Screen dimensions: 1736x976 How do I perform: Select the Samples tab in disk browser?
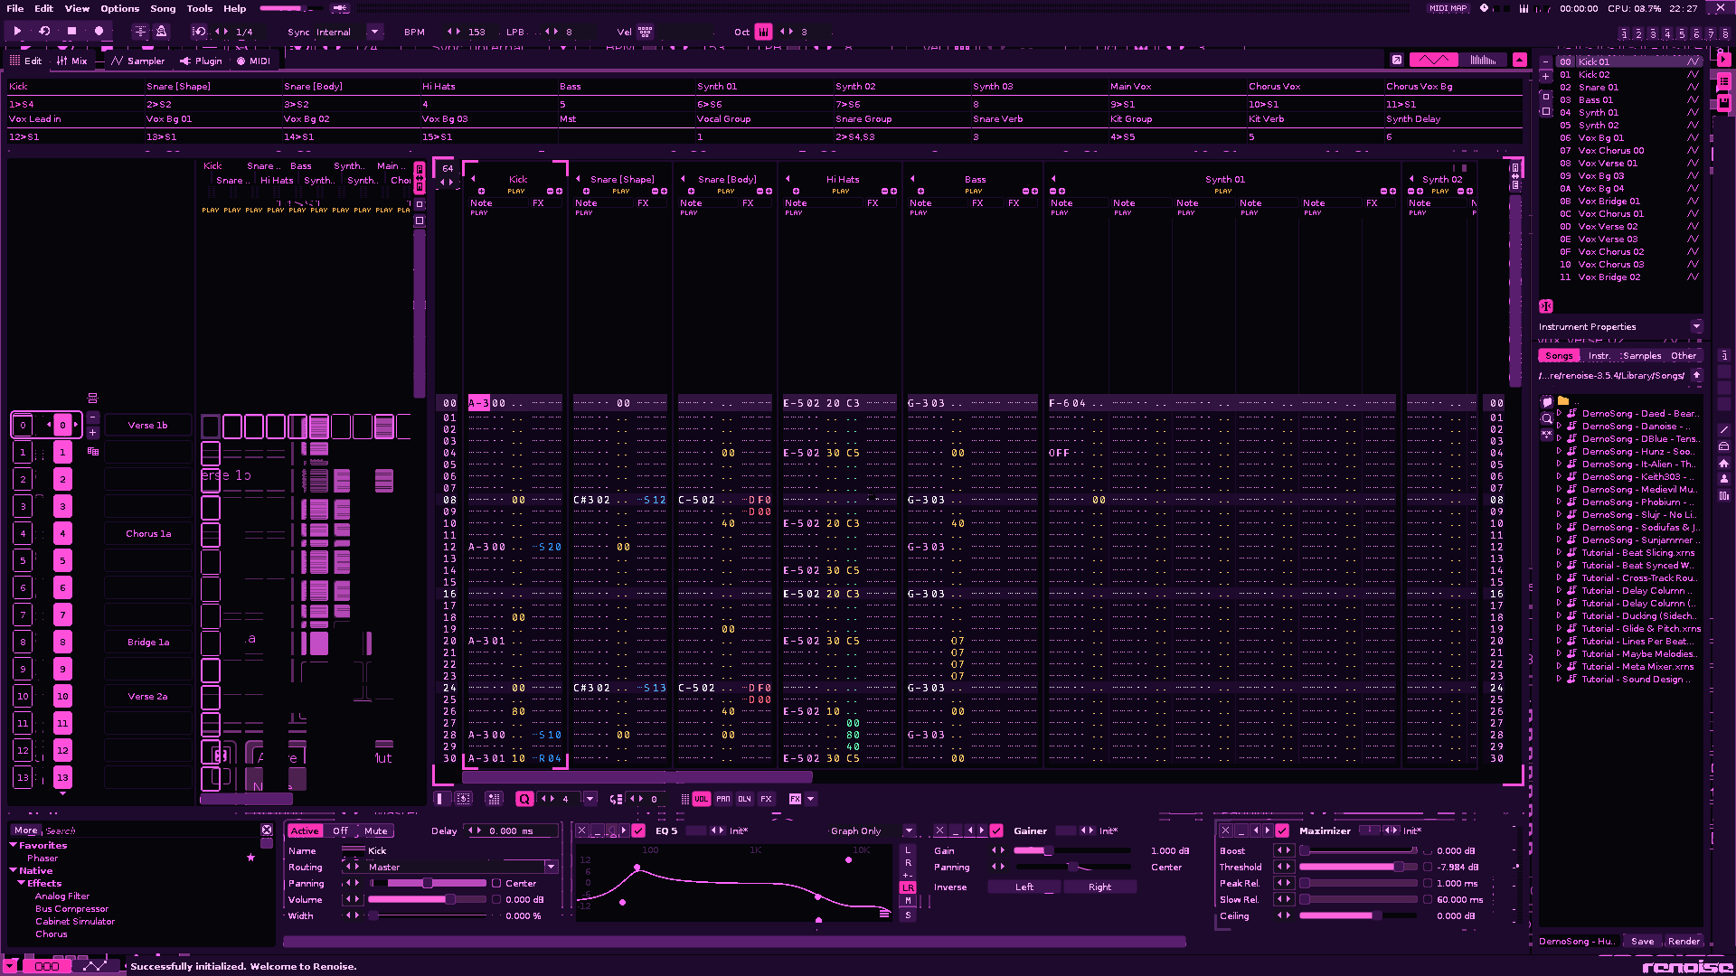1641,356
